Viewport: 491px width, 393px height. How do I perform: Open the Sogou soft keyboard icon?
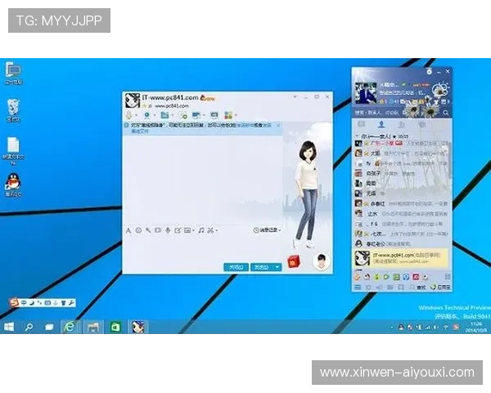tap(47, 303)
